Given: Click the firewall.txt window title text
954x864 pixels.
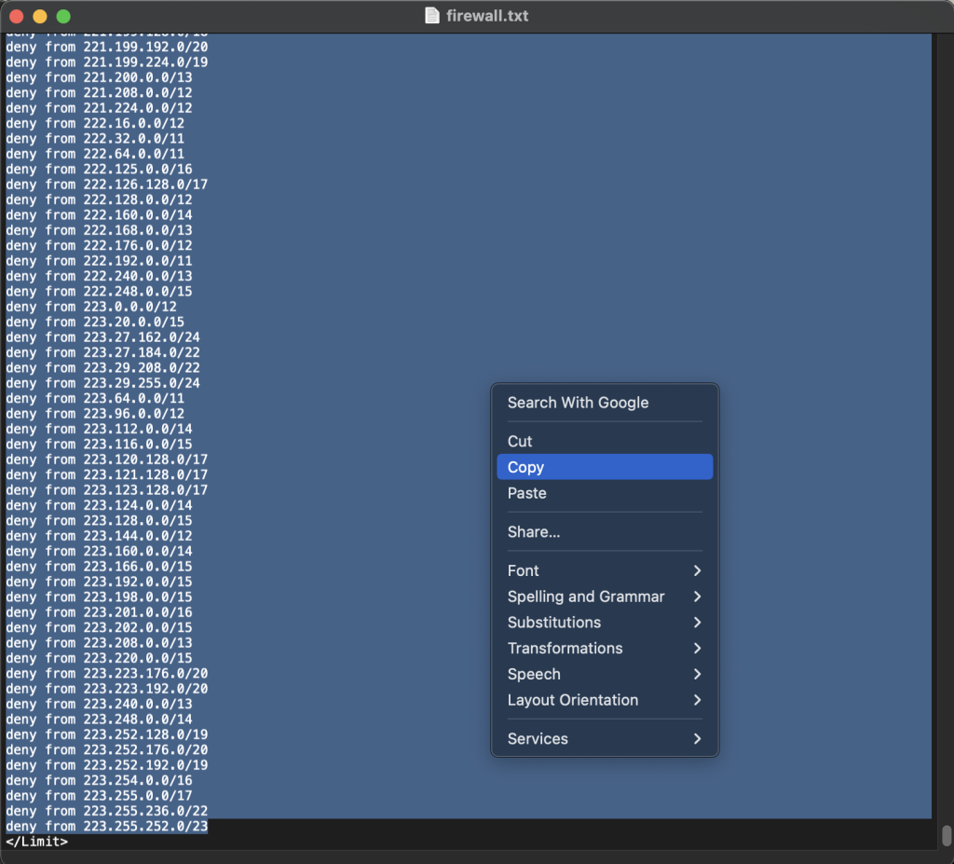Looking at the screenshot, I should coord(489,16).
